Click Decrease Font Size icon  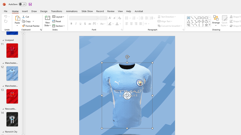click(x=114, y=18)
